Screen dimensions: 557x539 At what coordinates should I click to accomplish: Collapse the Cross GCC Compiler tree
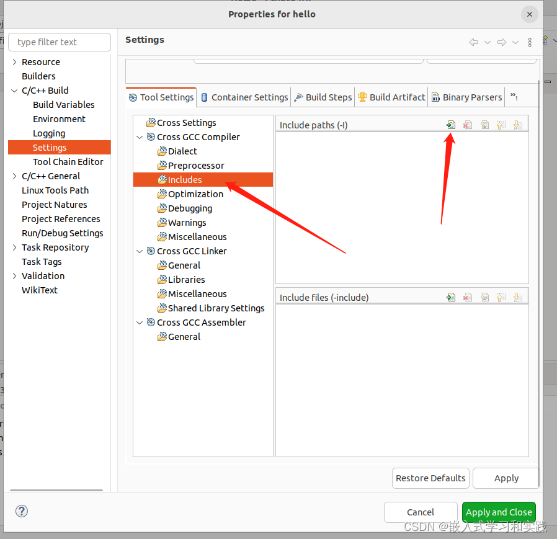[x=139, y=136]
